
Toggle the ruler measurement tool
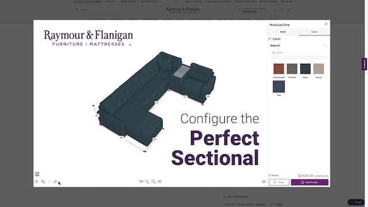[x=56, y=182]
